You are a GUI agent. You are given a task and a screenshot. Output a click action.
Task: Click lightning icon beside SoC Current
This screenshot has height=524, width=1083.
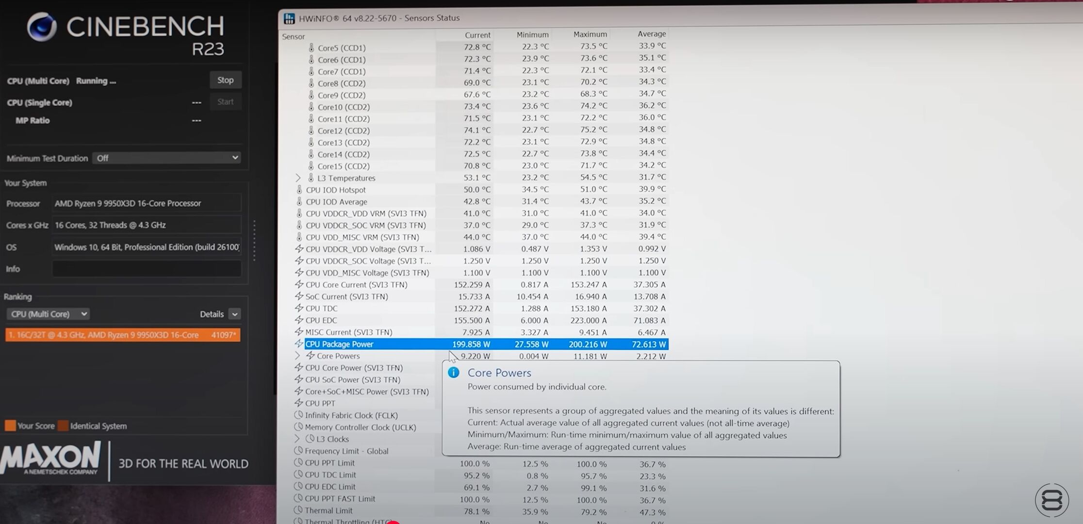pos(299,296)
